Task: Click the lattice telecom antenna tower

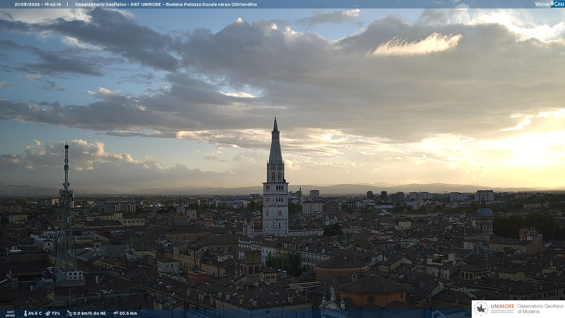Action: coord(66,212)
